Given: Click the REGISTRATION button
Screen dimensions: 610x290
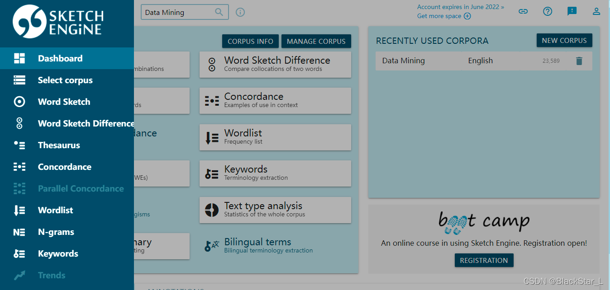Looking at the screenshot, I should [x=484, y=260].
